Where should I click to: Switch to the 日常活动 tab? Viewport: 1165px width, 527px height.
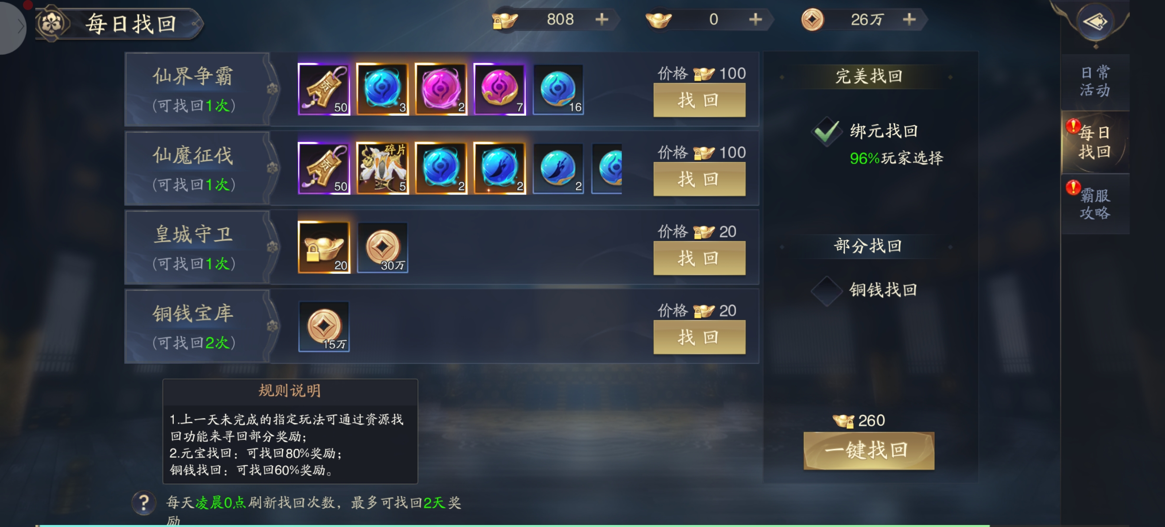[x=1094, y=81]
